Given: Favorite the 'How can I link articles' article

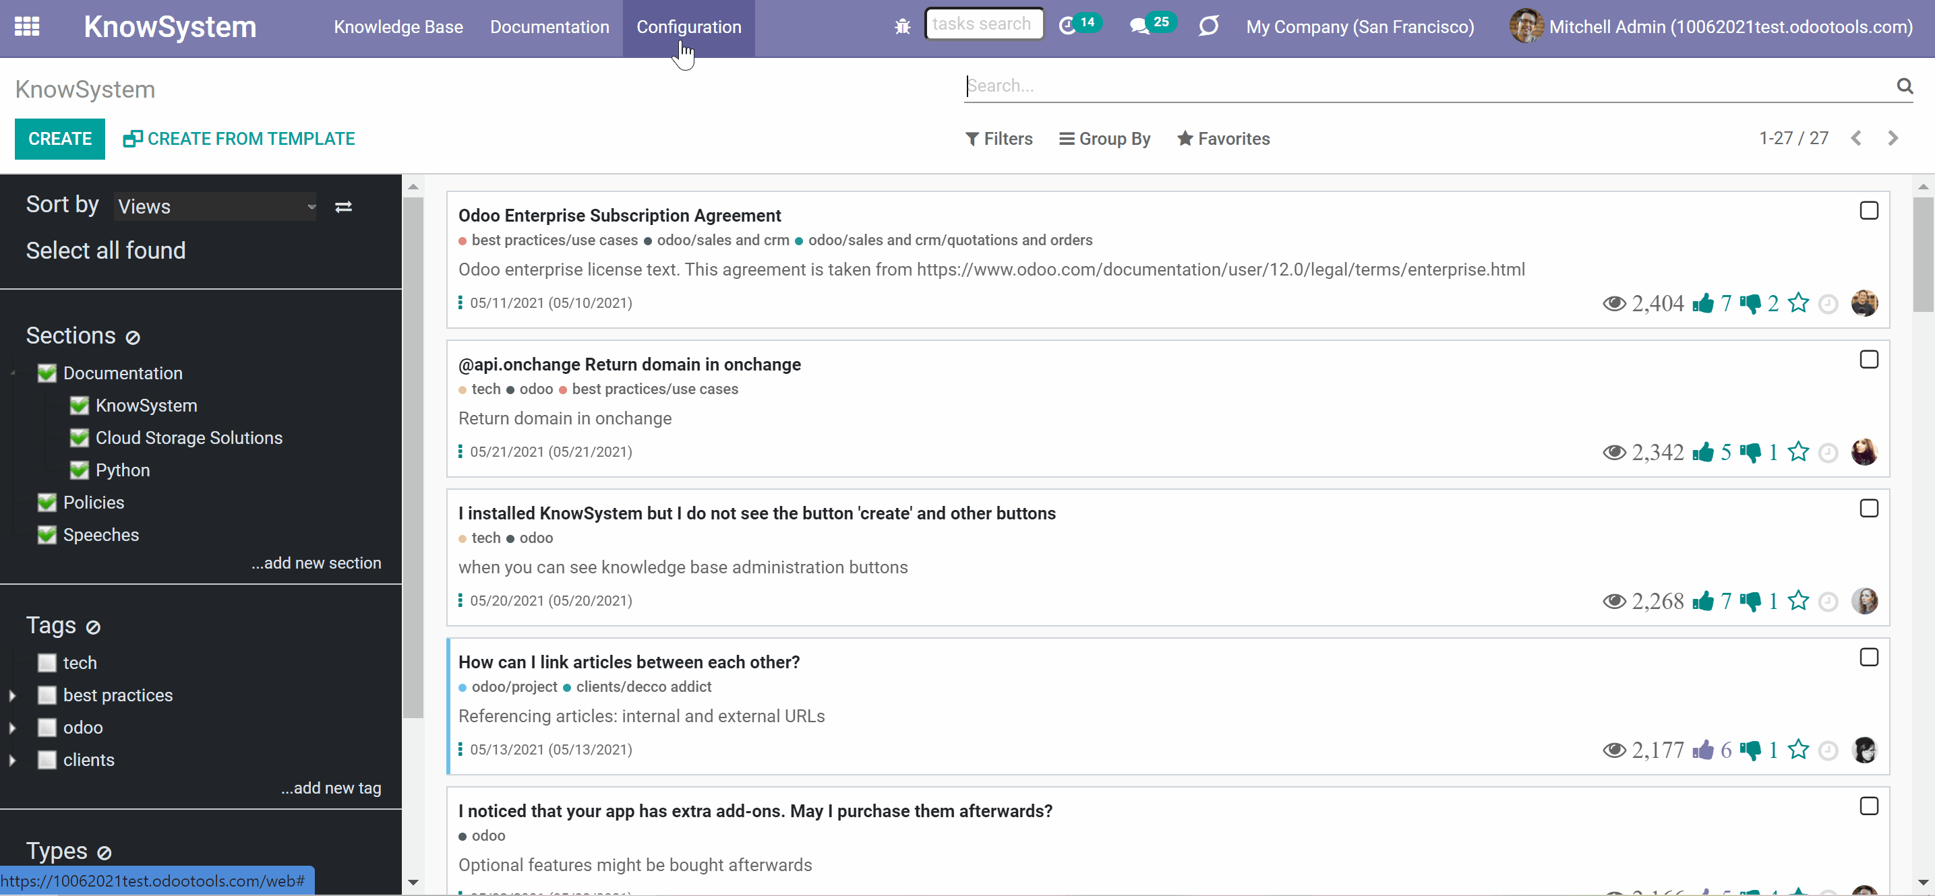Looking at the screenshot, I should [x=1798, y=750].
